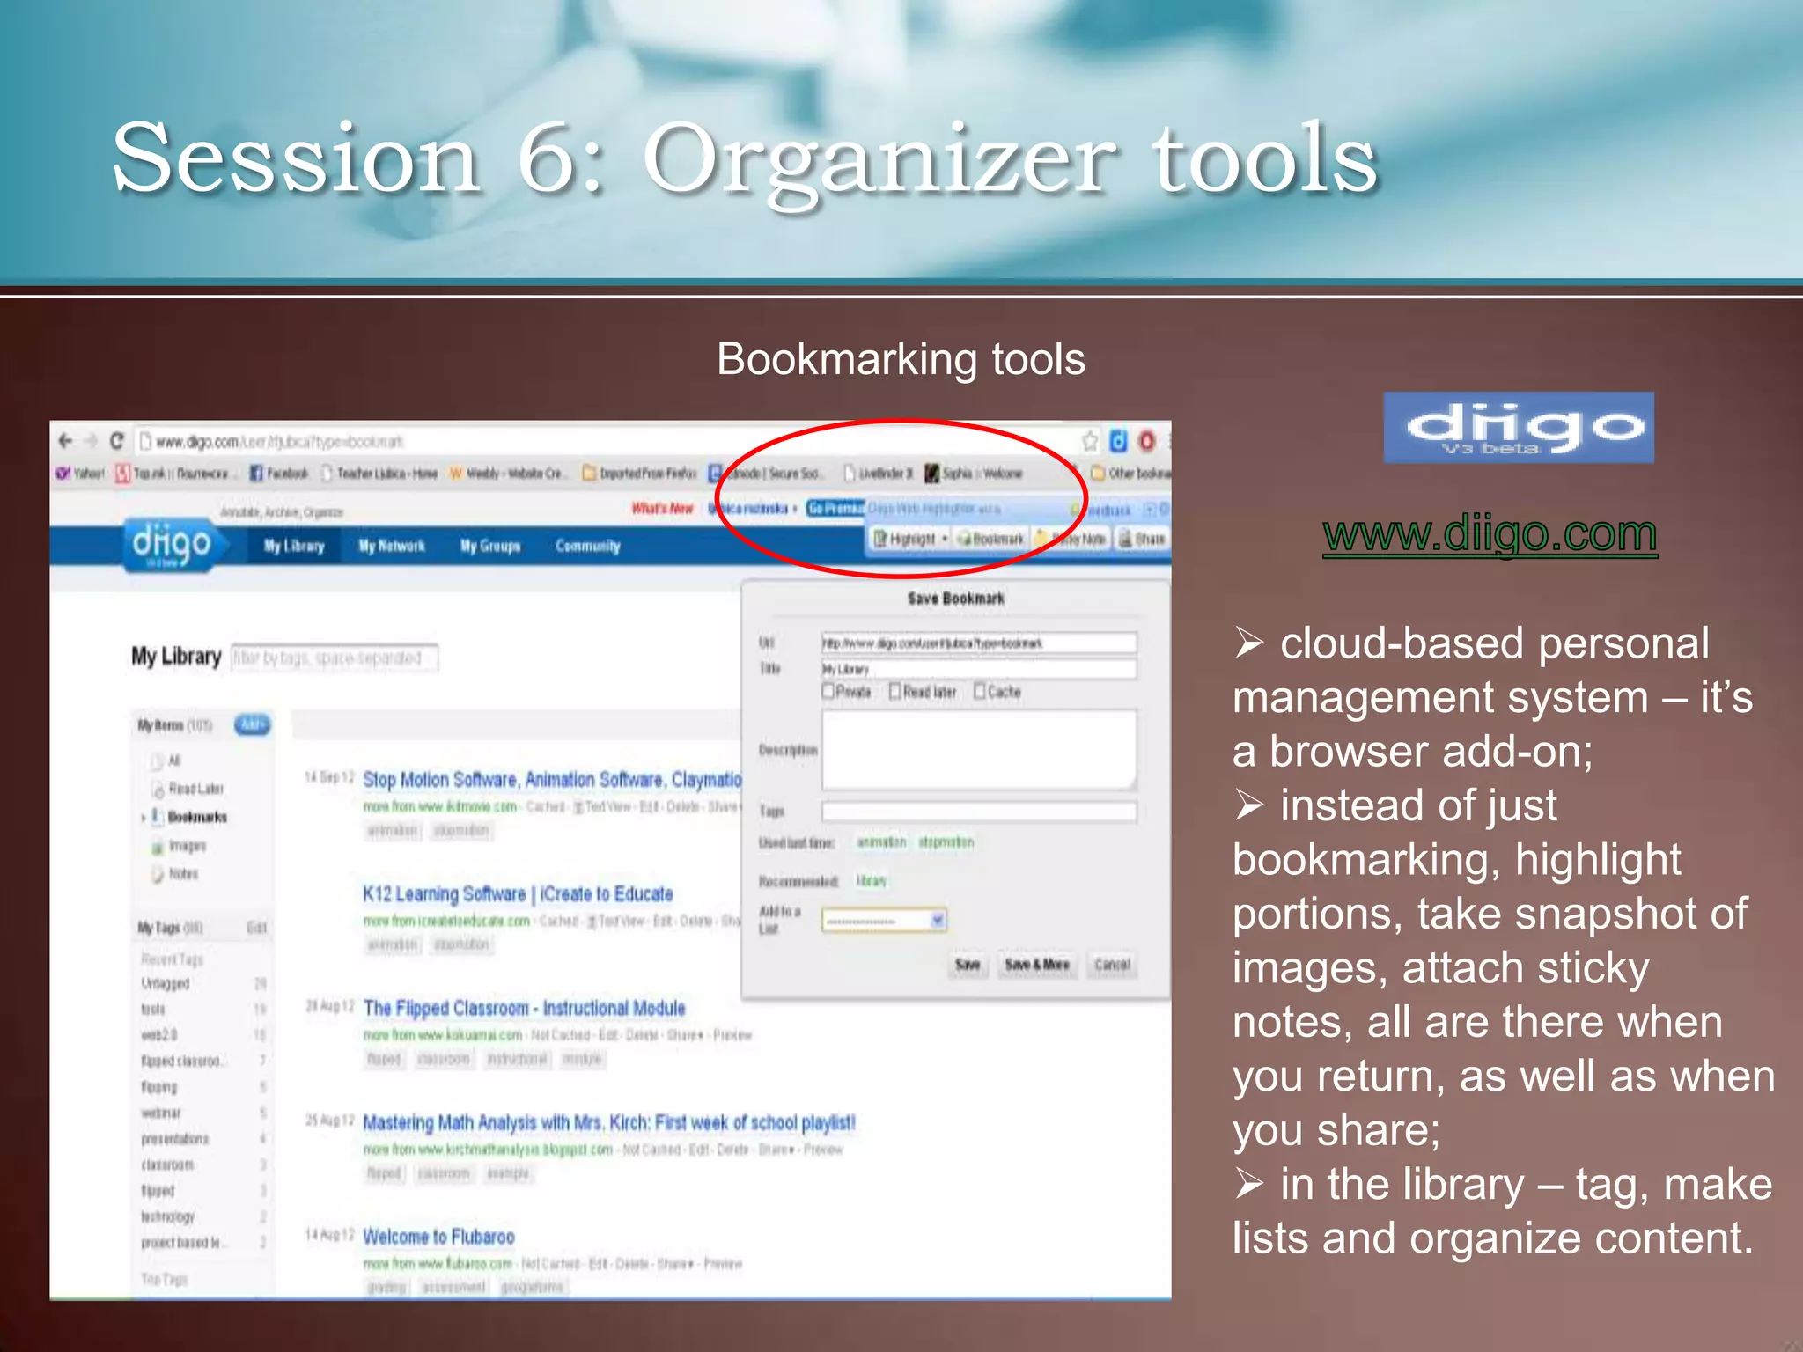This screenshot has width=1803, height=1352.
Task: Expand the Bookmarks tree item
Action: coord(144,818)
